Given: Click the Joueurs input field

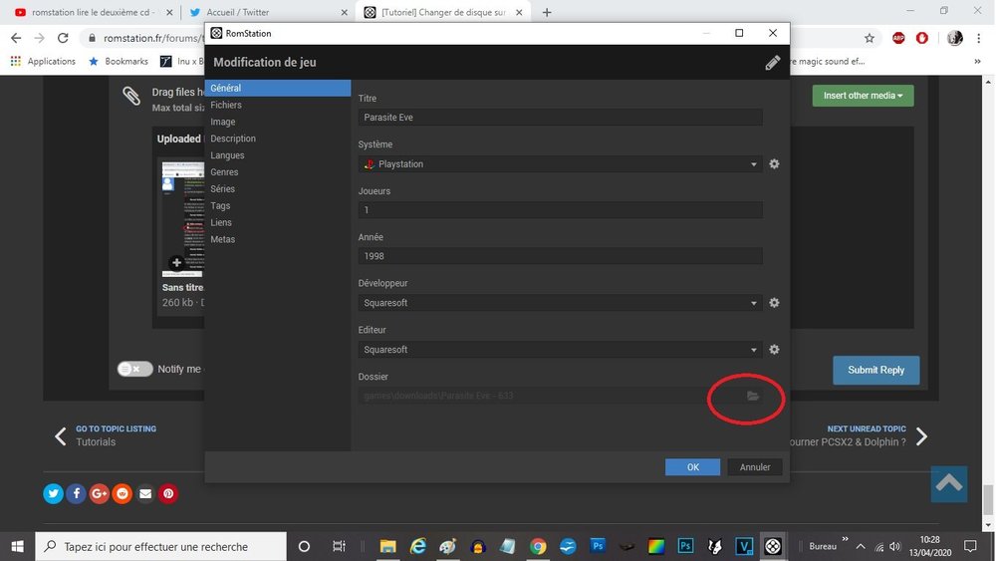Looking at the screenshot, I should click(560, 209).
